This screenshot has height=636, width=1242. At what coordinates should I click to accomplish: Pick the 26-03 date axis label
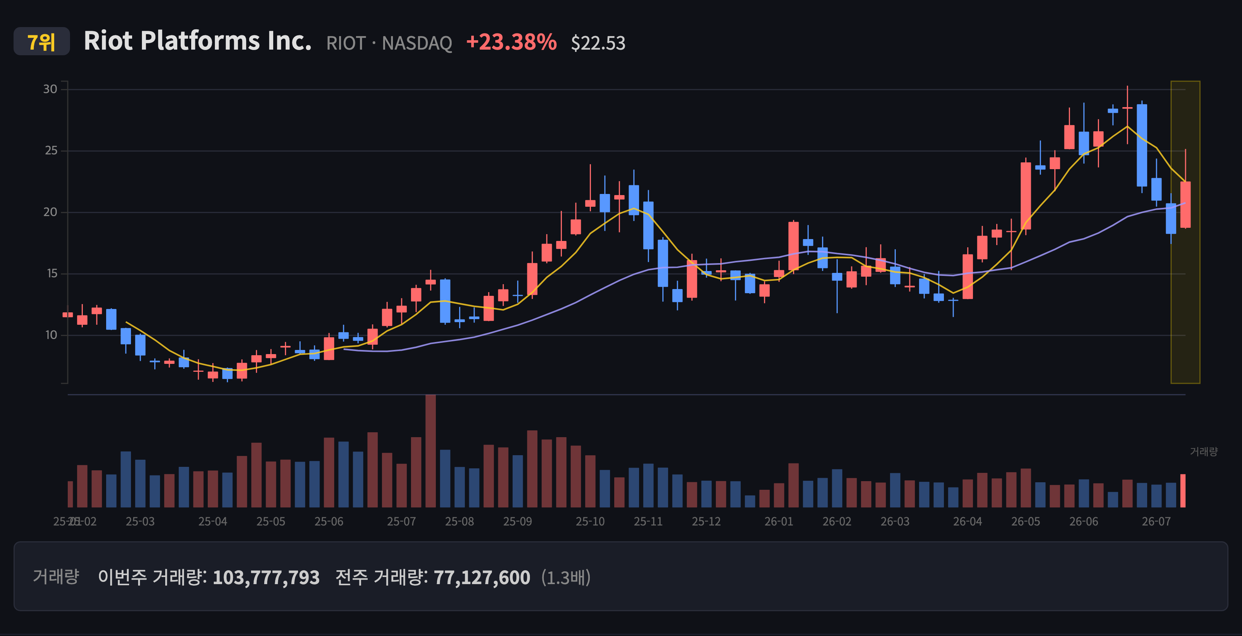pos(895,521)
